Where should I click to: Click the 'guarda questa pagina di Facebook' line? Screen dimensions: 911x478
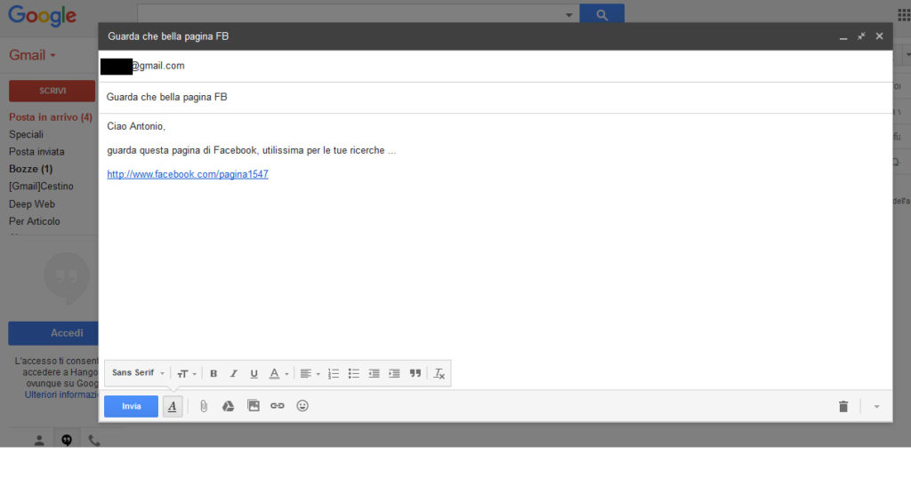click(x=252, y=150)
